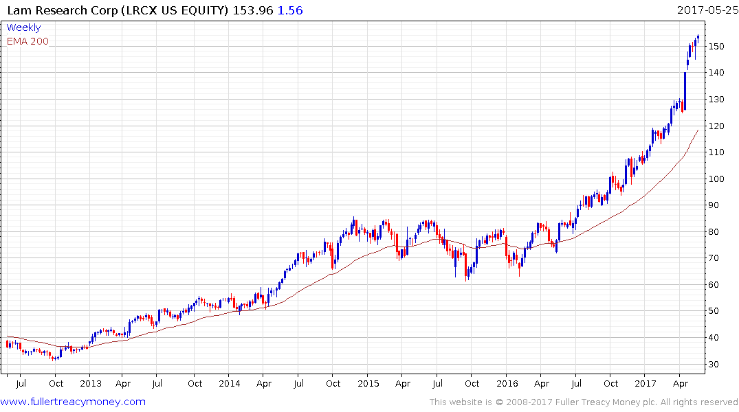Click the 130 price axis label
The image size is (739, 412).
716,100
